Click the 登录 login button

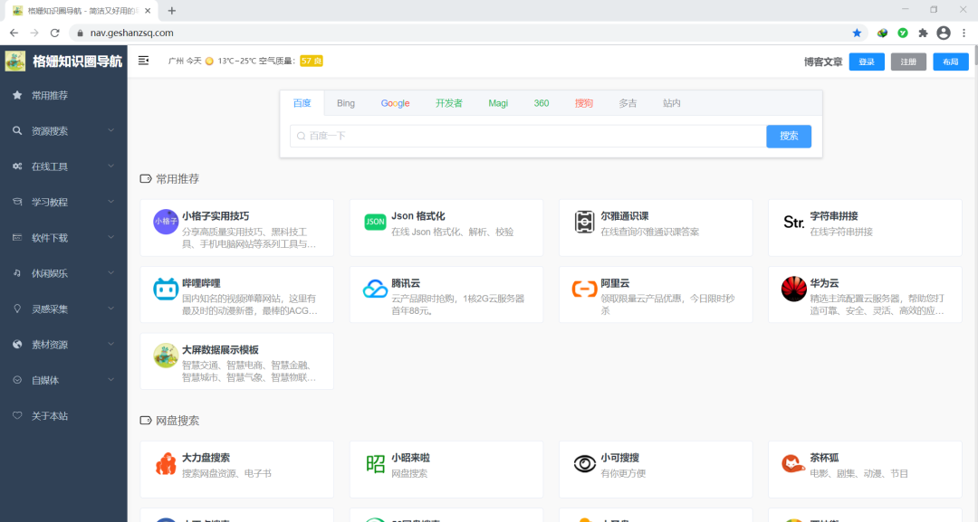[867, 62]
